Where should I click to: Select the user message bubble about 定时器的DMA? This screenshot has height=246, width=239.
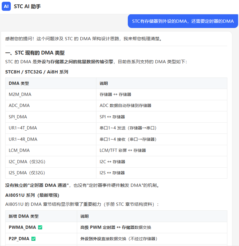point(183,21)
